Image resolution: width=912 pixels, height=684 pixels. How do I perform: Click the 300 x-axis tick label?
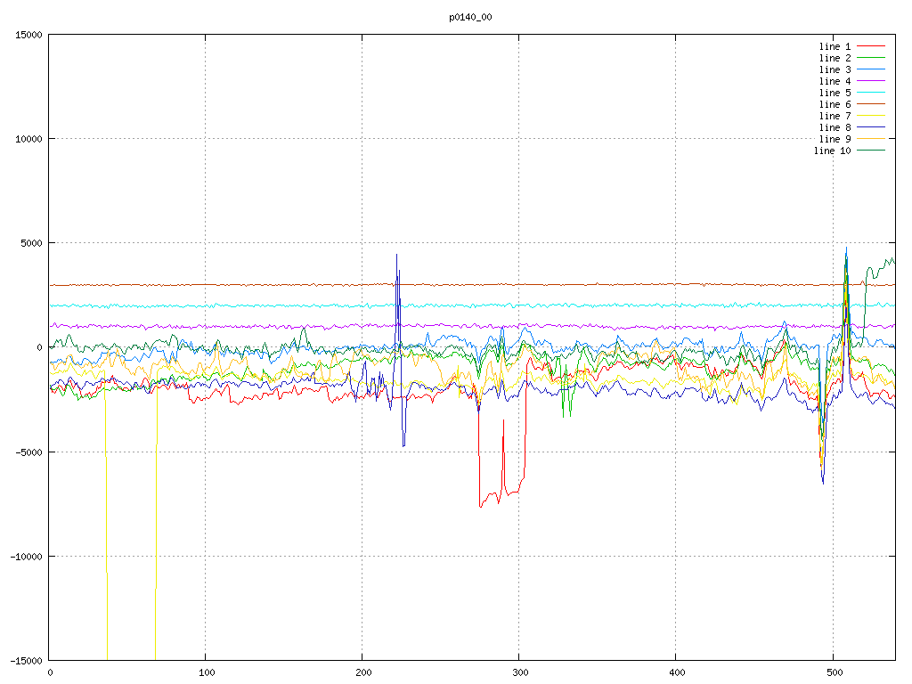click(x=519, y=672)
